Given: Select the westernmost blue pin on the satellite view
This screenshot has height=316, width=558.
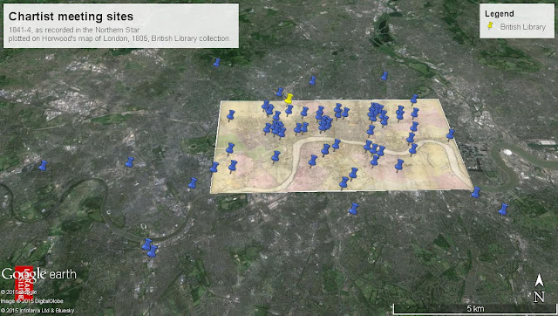Looking at the screenshot, I should 43,166.
